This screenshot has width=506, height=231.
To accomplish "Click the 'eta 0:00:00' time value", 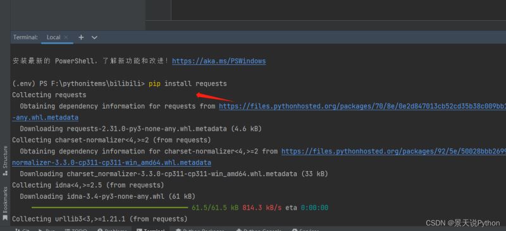I will pyautogui.click(x=307, y=208).
